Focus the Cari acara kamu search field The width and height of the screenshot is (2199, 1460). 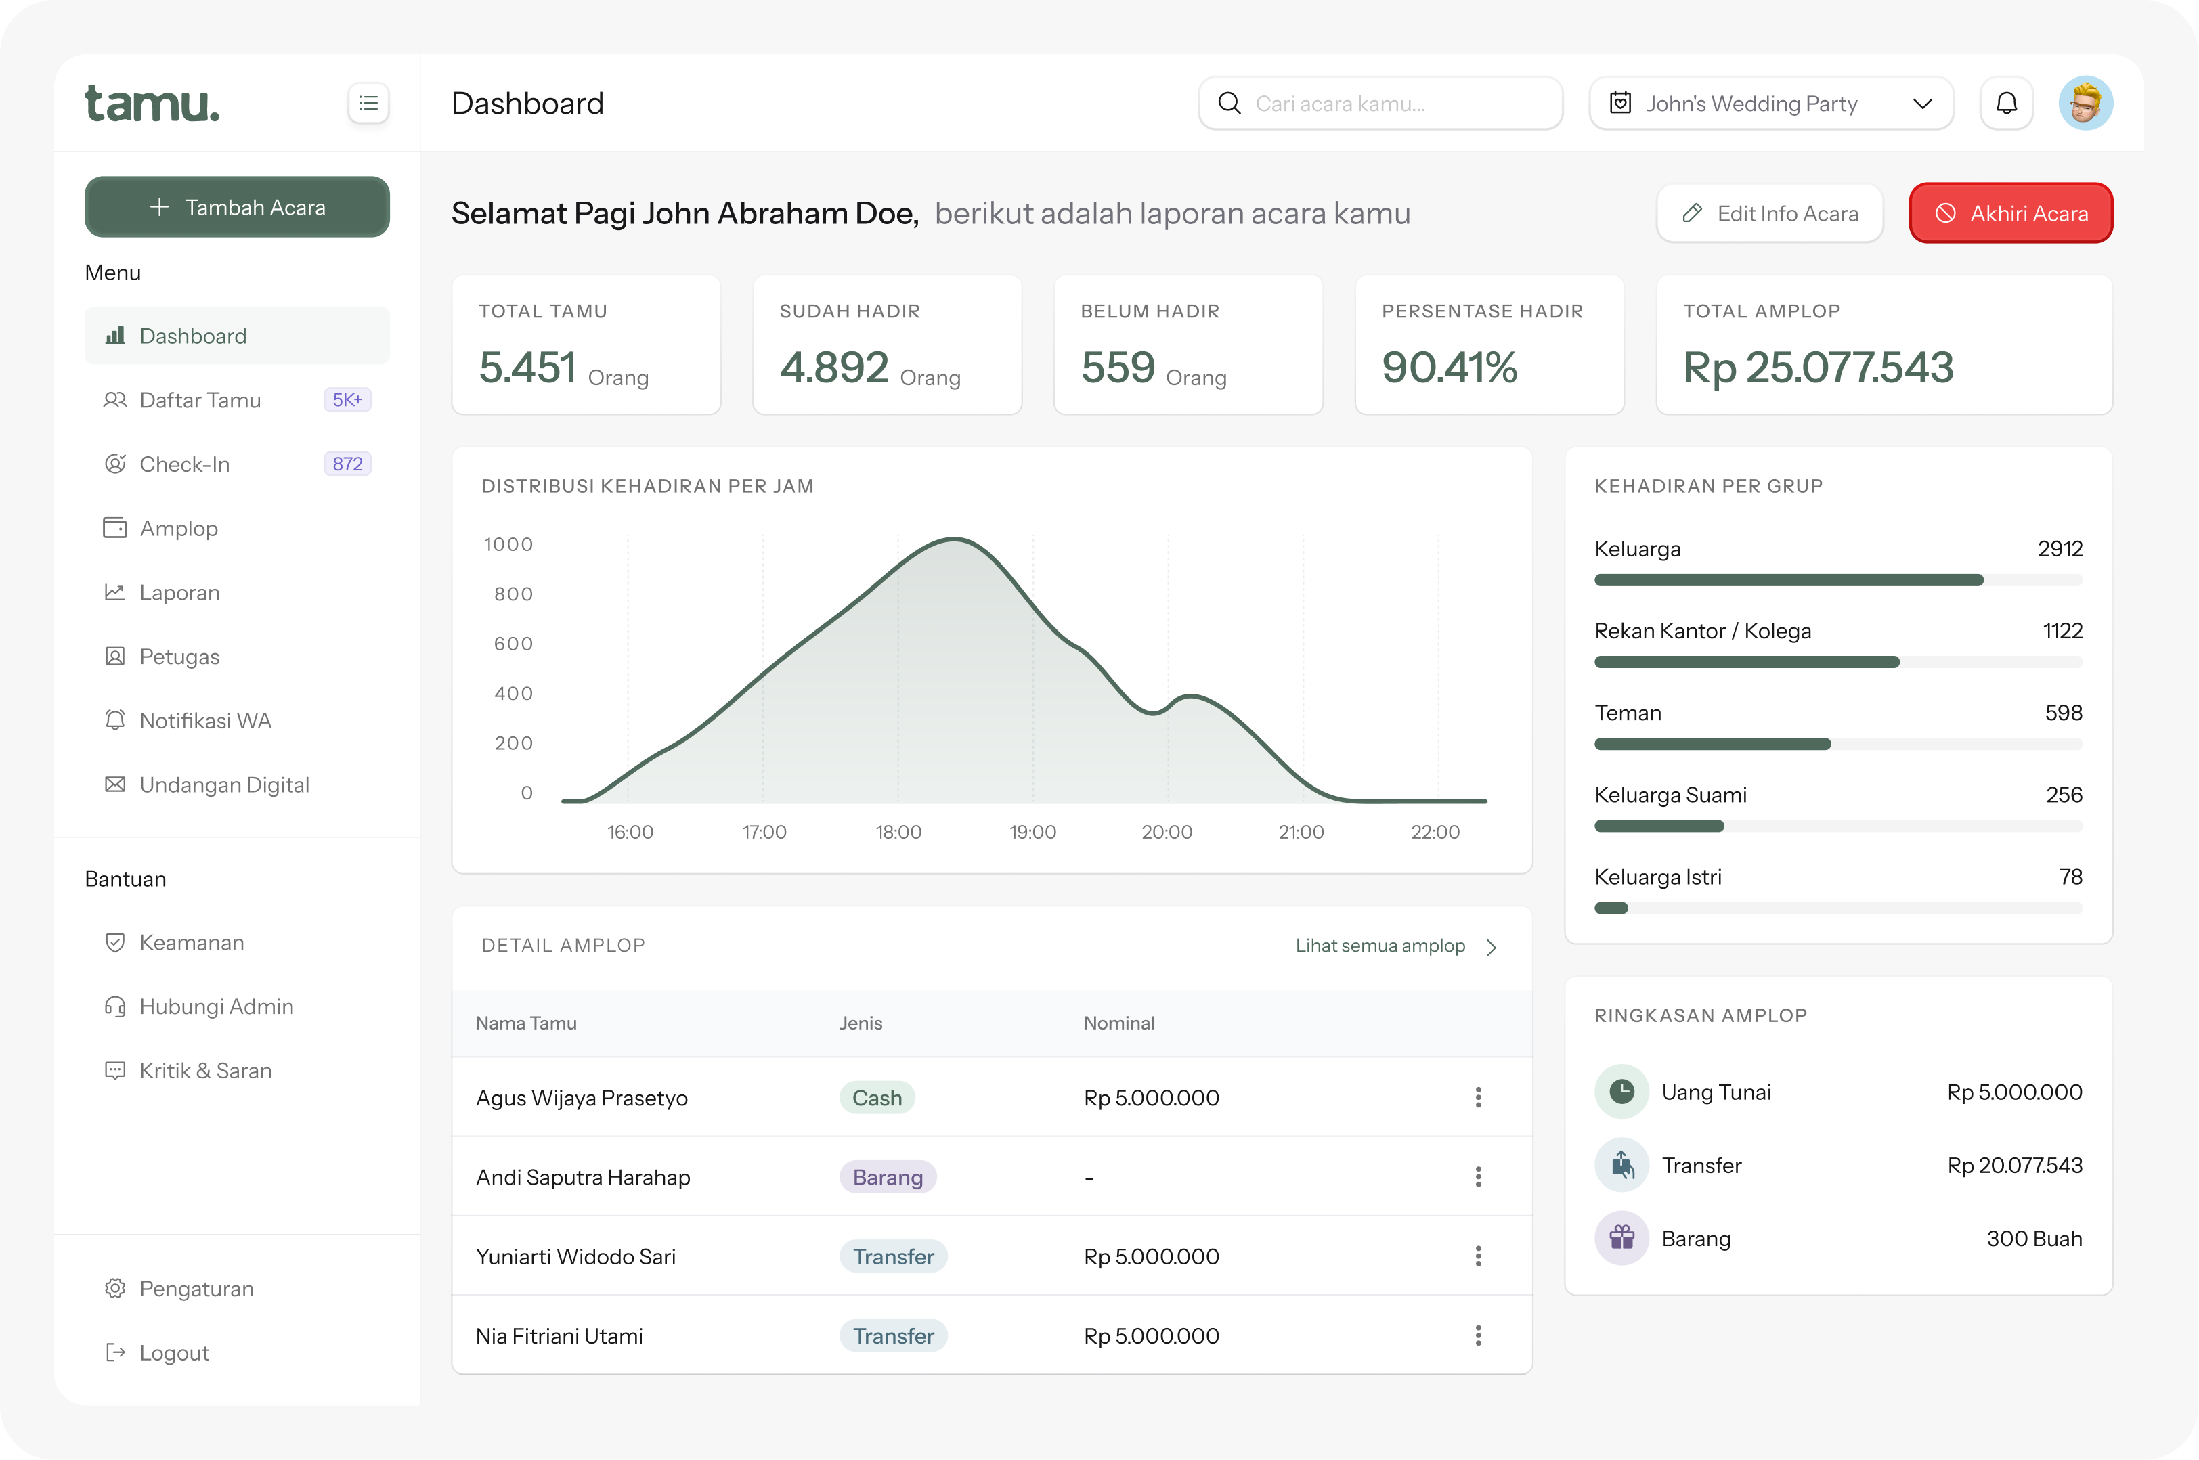click(1380, 104)
